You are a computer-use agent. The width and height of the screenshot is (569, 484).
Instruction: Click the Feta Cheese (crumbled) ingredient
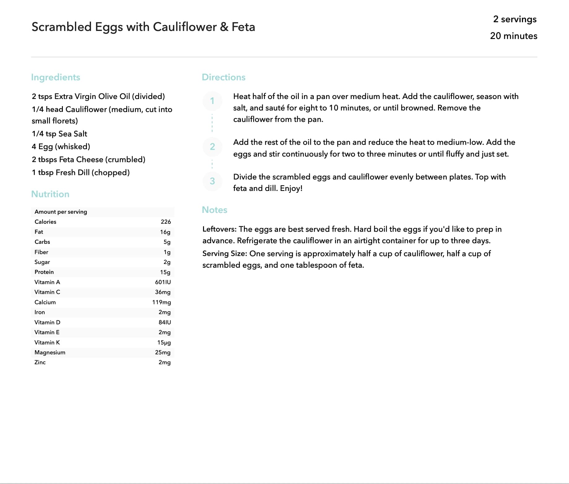(89, 159)
